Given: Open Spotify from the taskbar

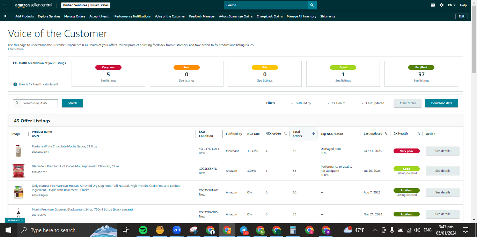Looking at the screenshot, I should [143, 230].
